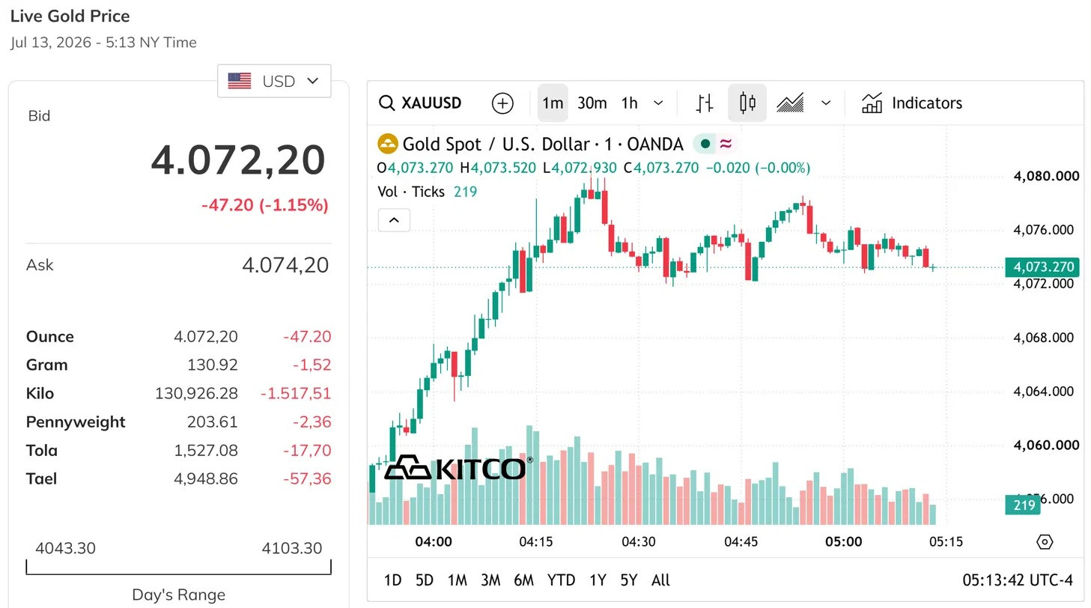
Task: Expand more time intervals chevron
Action: tap(658, 103)
